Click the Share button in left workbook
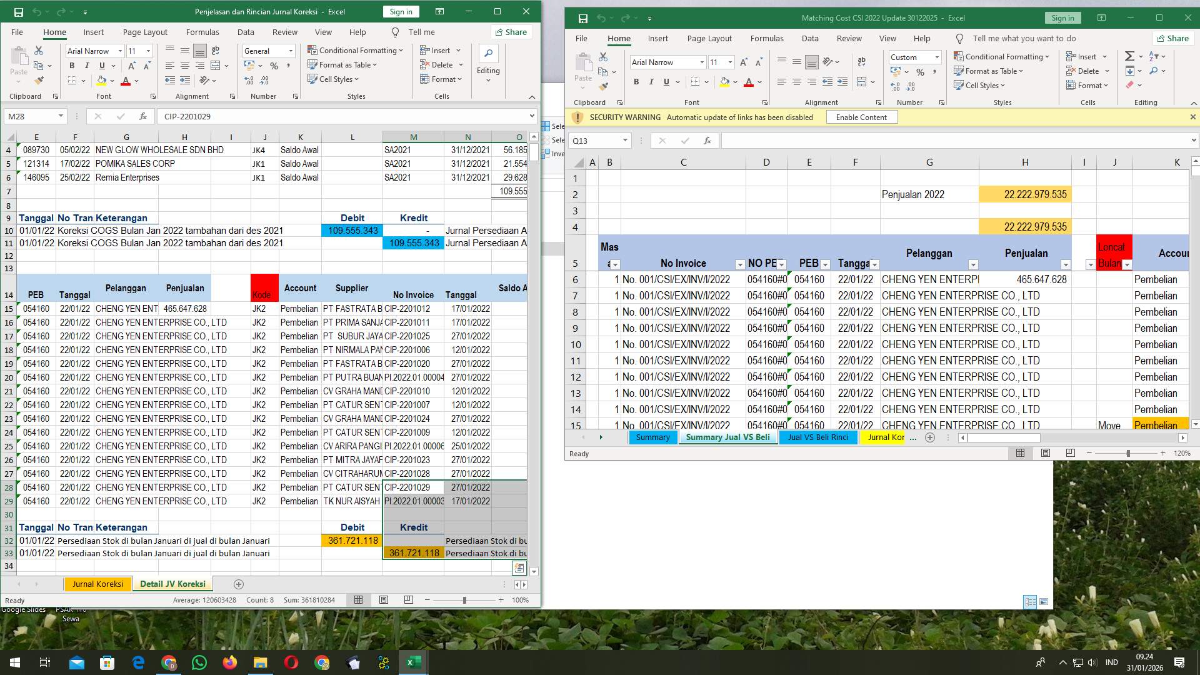 [511, 32]
